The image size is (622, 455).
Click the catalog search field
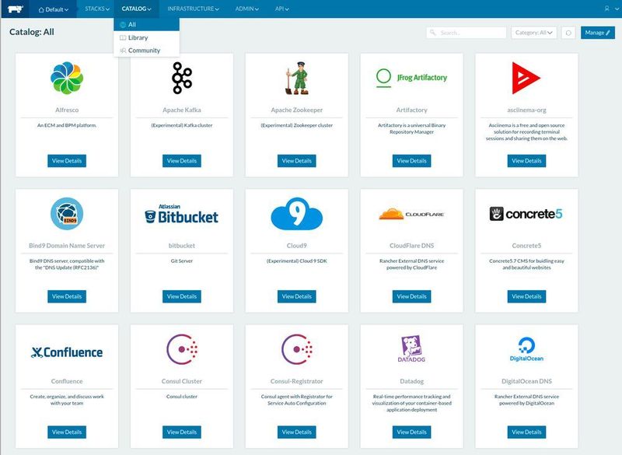click(466, 33)
